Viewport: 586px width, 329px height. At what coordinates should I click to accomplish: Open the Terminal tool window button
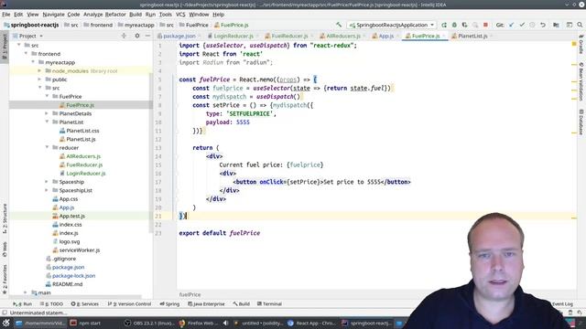click(269, 304)
